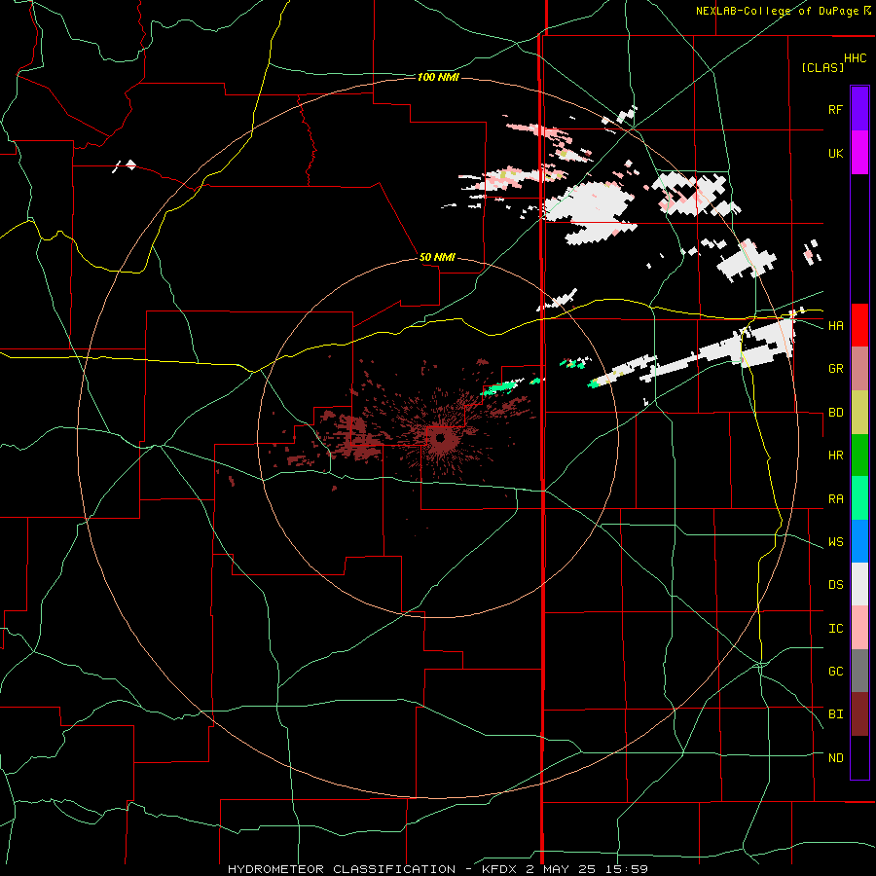The image size is (876, 876).
Task: Click the HR green legend swatch
Action: pyautogui.click(x=859, y=456)
